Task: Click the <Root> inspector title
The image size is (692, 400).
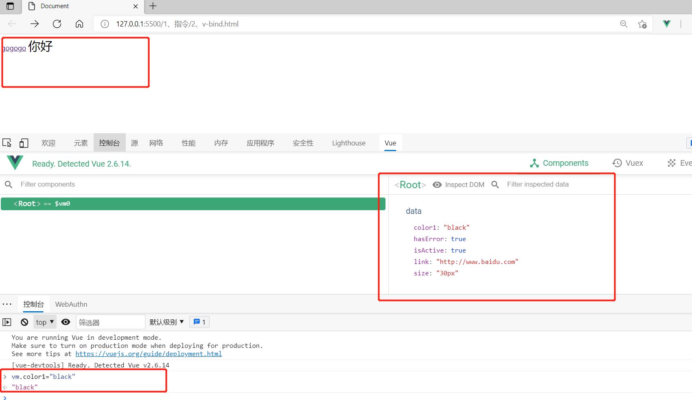Action: tap(410, 185)
